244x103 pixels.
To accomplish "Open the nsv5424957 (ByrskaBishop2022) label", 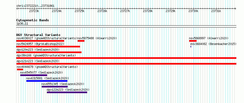I will (x=40, y=44).
